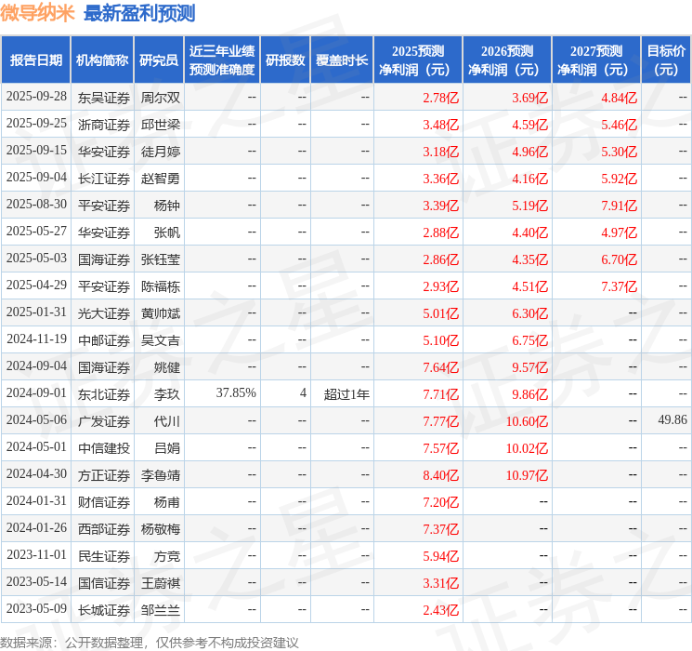Screen dimensions: 692x651
Task: Select the date 2025-05-27
Action: [36, 232]
